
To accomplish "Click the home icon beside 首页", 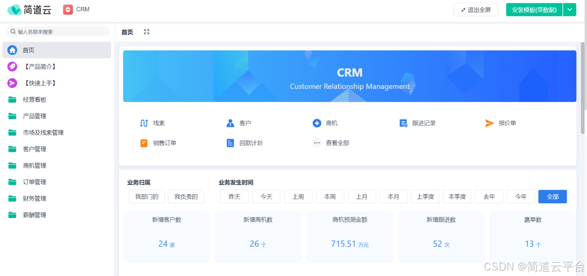I will pos(12,50).
